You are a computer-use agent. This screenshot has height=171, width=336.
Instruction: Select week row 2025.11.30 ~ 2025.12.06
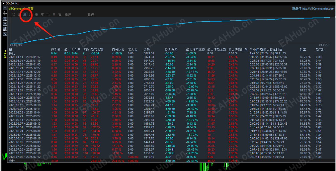(x=25, y=79)
